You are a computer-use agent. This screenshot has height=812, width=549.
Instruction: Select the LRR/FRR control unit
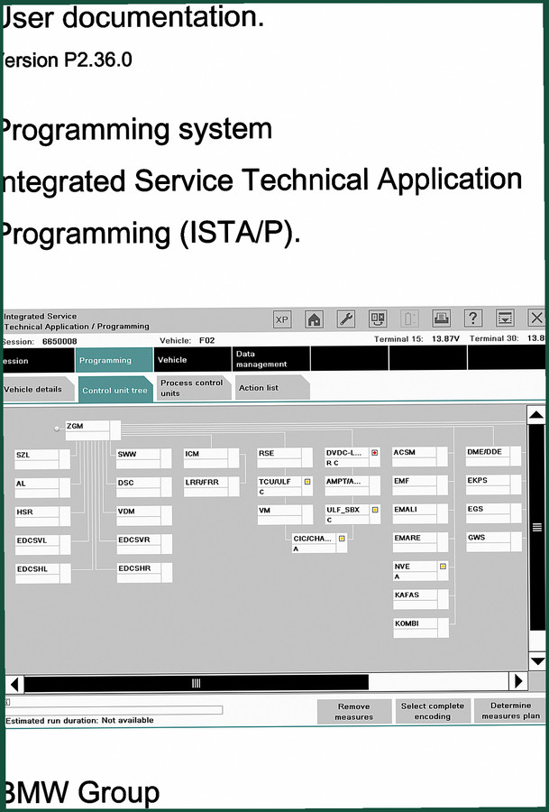(x=211, y=487)
